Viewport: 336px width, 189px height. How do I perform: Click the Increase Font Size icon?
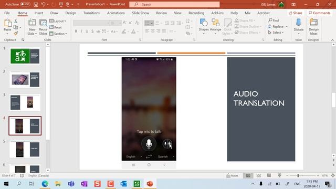[124, 23]
